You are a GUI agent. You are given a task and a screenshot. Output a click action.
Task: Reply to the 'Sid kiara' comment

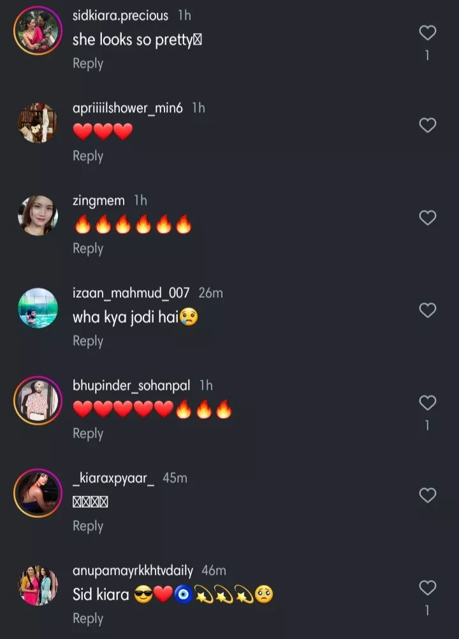[x=88, y=619]
